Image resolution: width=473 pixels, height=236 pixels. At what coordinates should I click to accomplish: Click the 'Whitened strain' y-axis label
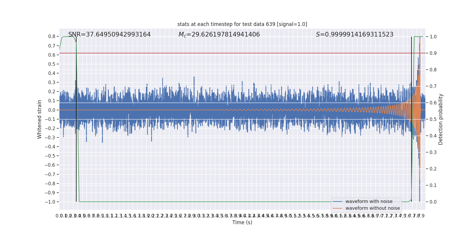click(x=40, y=119)
